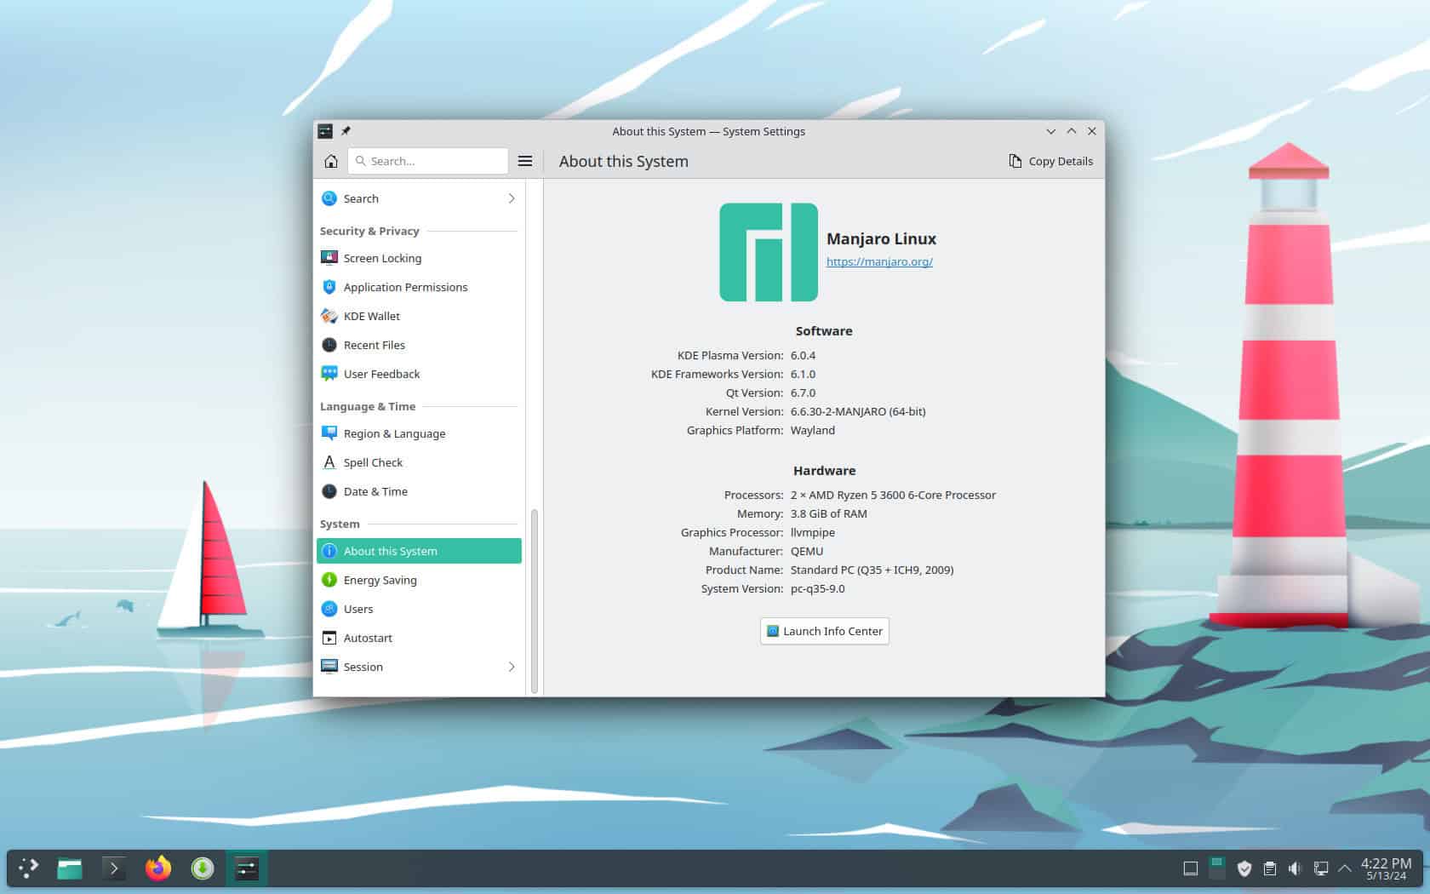Open Users settings
The image size is (1430, 894).
(x=357, y=609)
